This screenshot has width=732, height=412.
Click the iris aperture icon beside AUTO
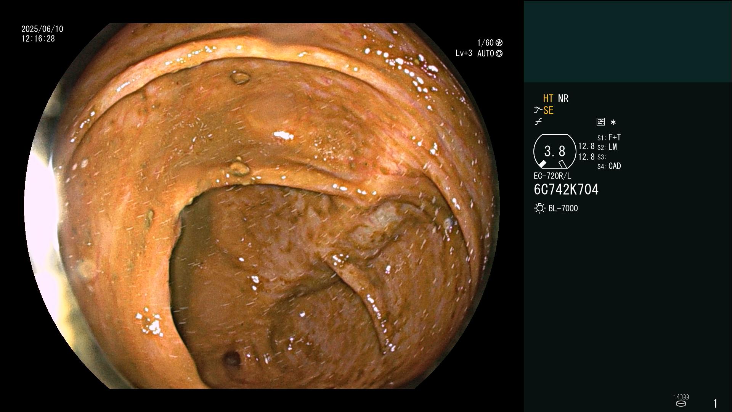click(x=499, y=54)
